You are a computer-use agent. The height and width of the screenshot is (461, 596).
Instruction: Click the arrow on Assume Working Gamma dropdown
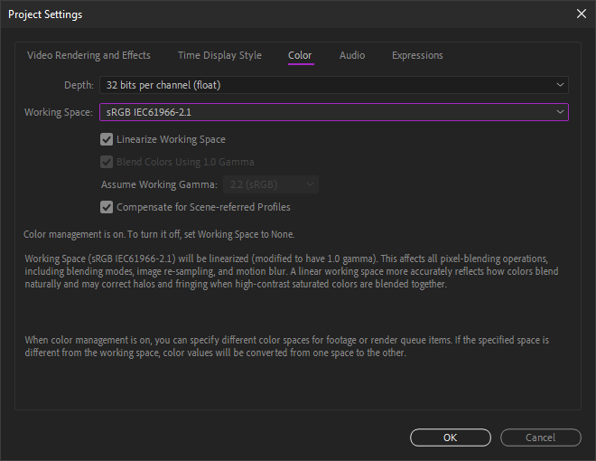click(x=311, y=184)
